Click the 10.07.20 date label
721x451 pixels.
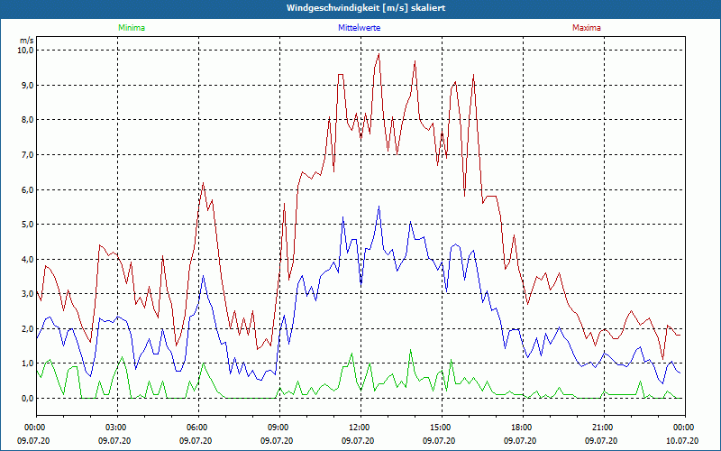click(x=682, y=441)
